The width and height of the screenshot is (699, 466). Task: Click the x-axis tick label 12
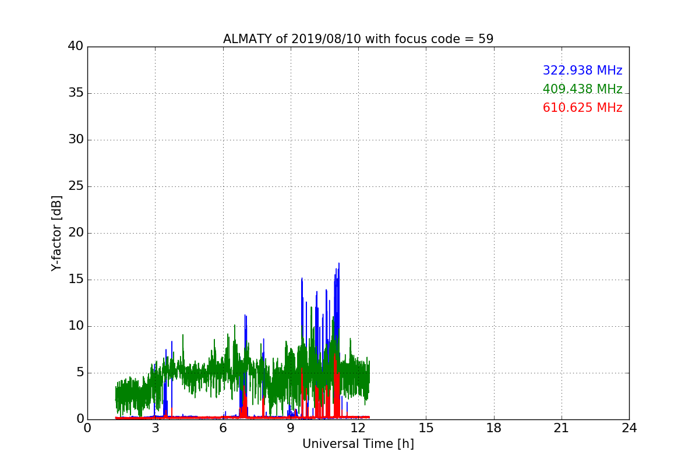(x=358, y=428)
